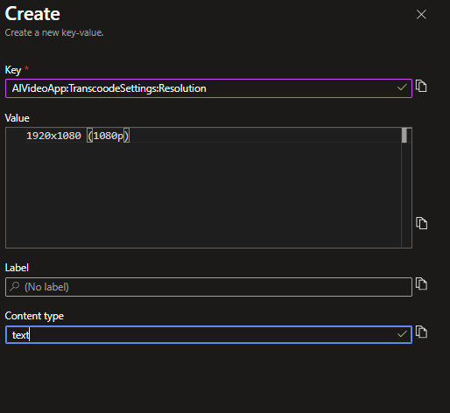The height and width of the screenshot is (413, 450).
Task: Click the Content type label
Action: point(34,316)
